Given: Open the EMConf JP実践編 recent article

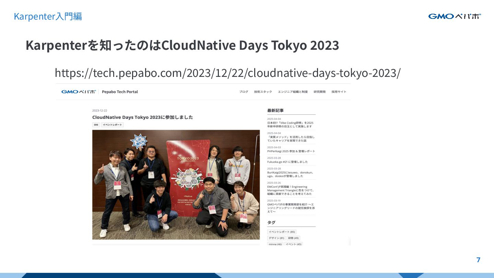Looking at the screenshot, I should (291, 190).
